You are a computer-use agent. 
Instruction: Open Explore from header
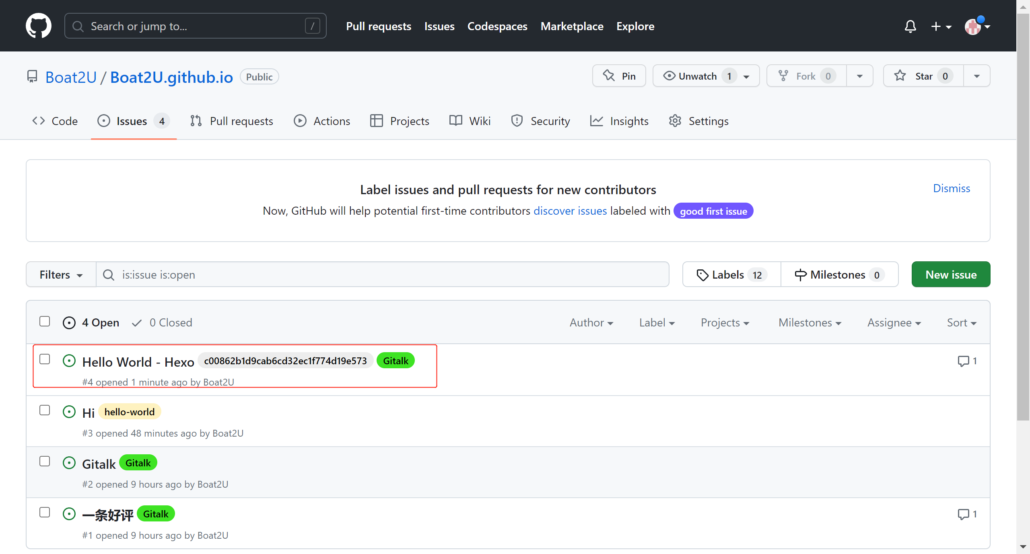(635, 26)
